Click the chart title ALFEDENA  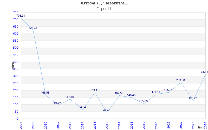(x=104, y=3)
